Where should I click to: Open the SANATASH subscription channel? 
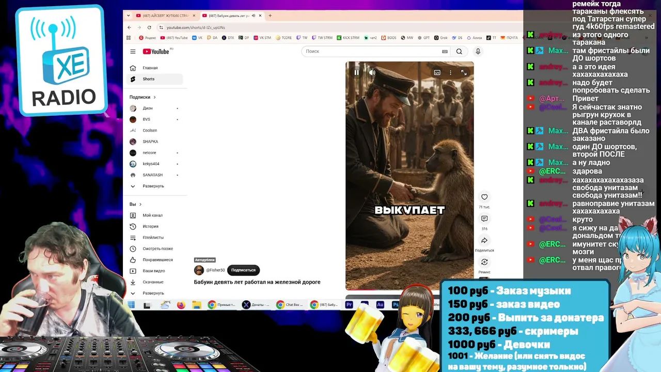tap(155, 175)
